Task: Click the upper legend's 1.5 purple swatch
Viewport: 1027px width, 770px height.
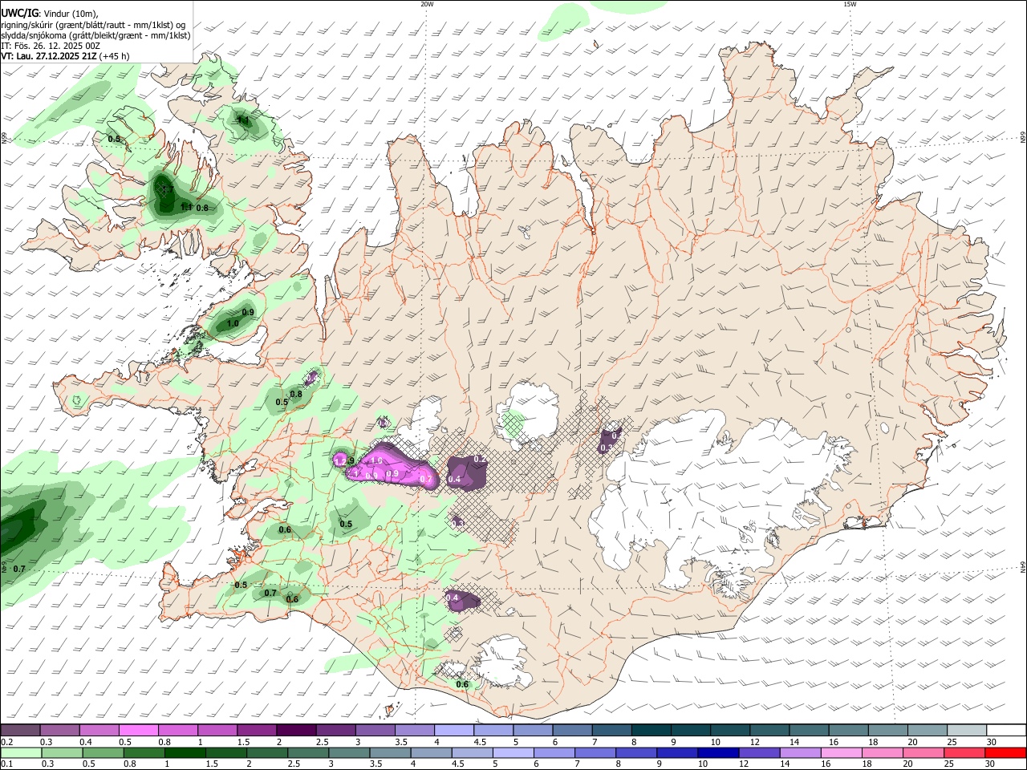Action: (x=256, y=731)
